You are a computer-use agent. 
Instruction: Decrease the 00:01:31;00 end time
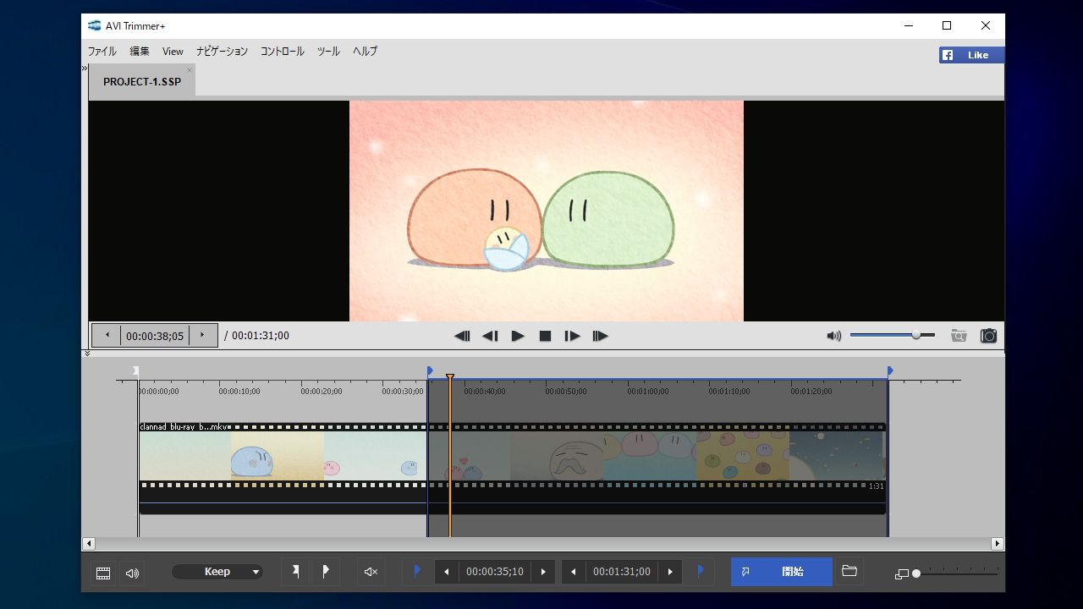pyautogui.click(x=574, y=572)
